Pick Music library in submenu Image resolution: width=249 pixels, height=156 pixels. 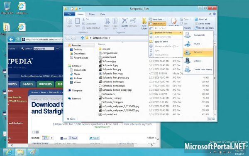point(198,44)
